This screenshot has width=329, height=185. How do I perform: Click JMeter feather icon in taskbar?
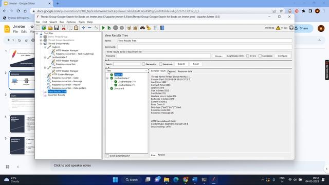214,180
